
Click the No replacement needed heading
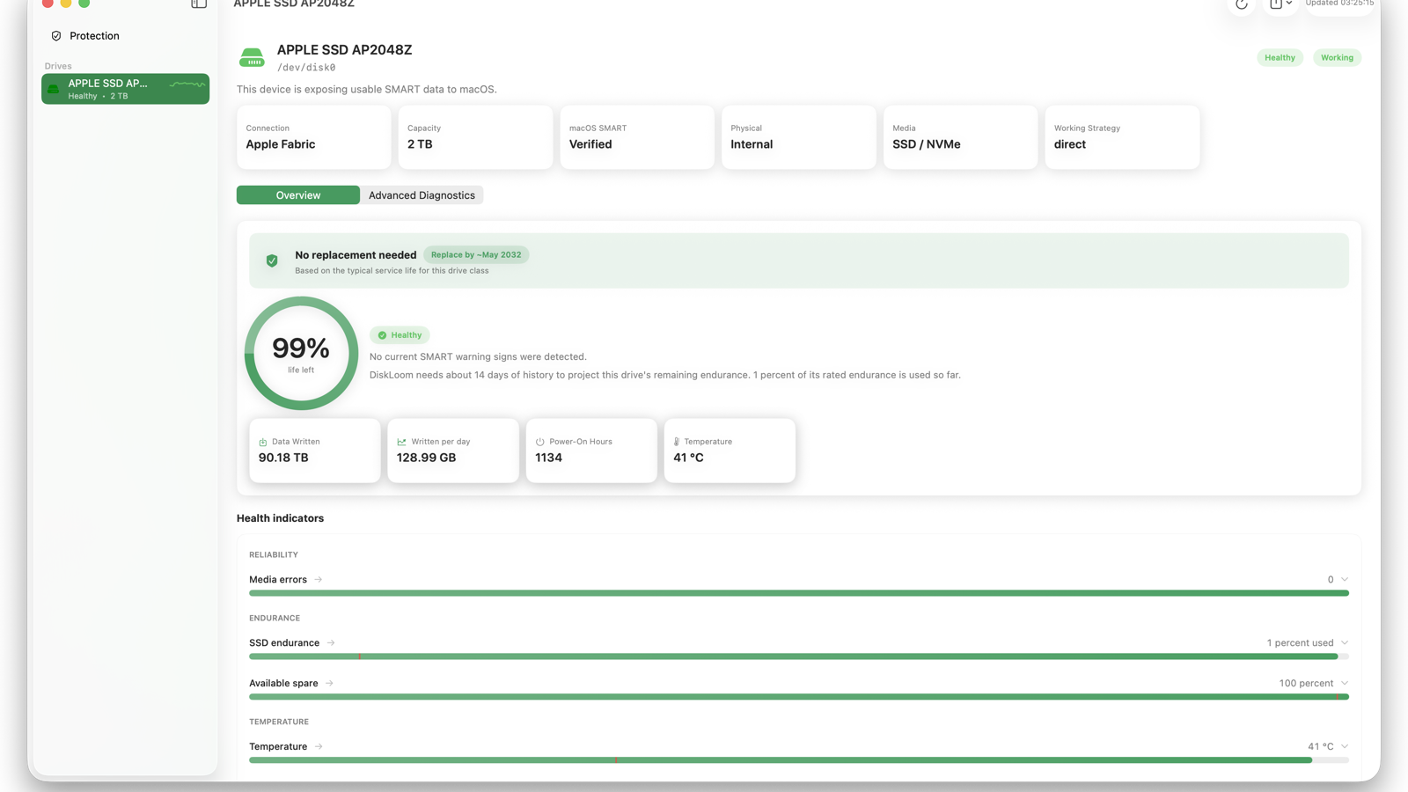356,255
